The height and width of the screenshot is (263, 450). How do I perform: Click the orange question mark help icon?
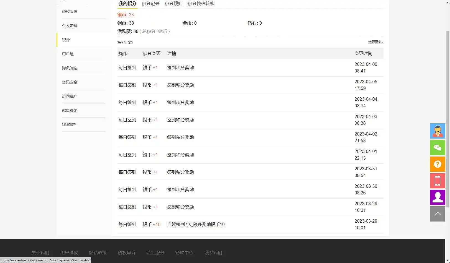point(438,164)
